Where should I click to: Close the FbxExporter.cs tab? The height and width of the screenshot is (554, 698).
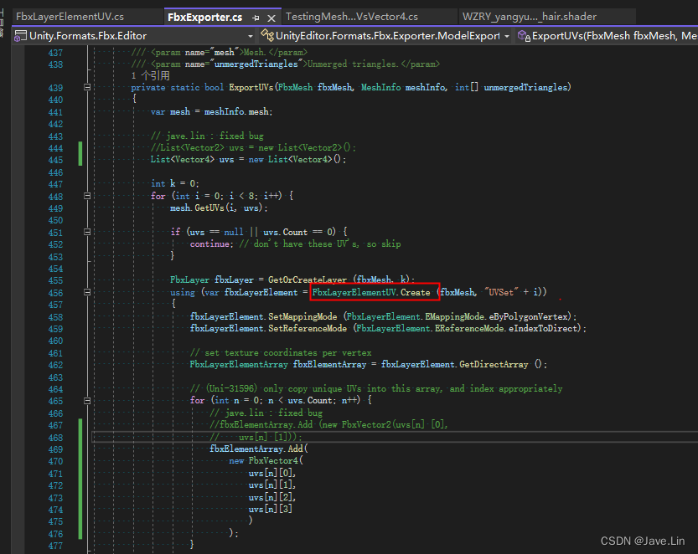point(271,18)
